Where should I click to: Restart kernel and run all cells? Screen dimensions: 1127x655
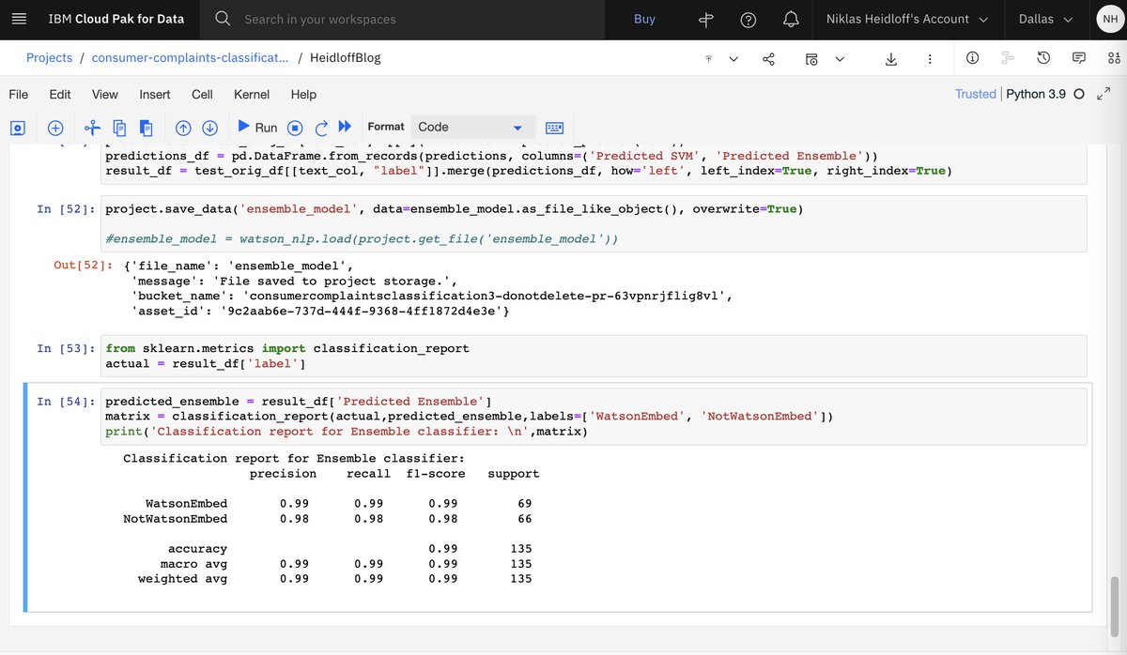345,127
